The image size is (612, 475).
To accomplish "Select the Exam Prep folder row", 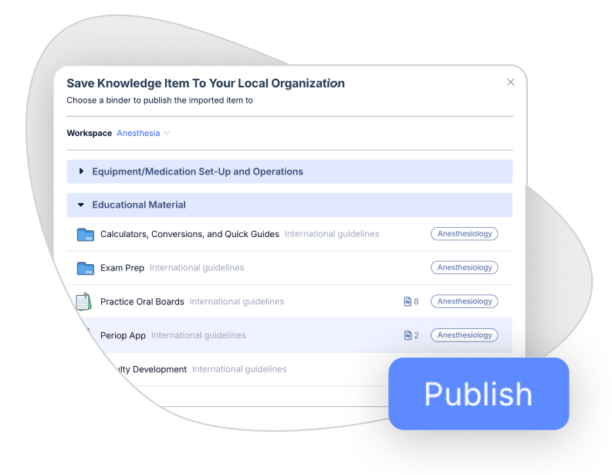I will [289, 268].
